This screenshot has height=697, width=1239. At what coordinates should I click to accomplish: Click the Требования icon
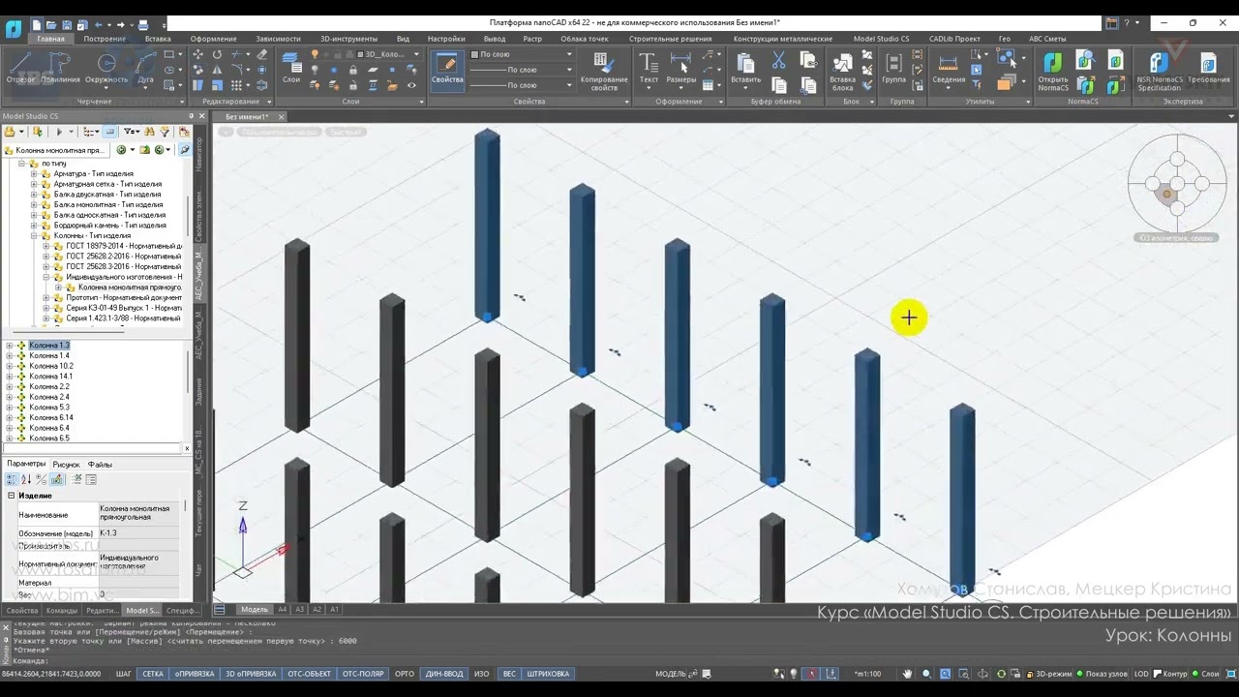1209,68
